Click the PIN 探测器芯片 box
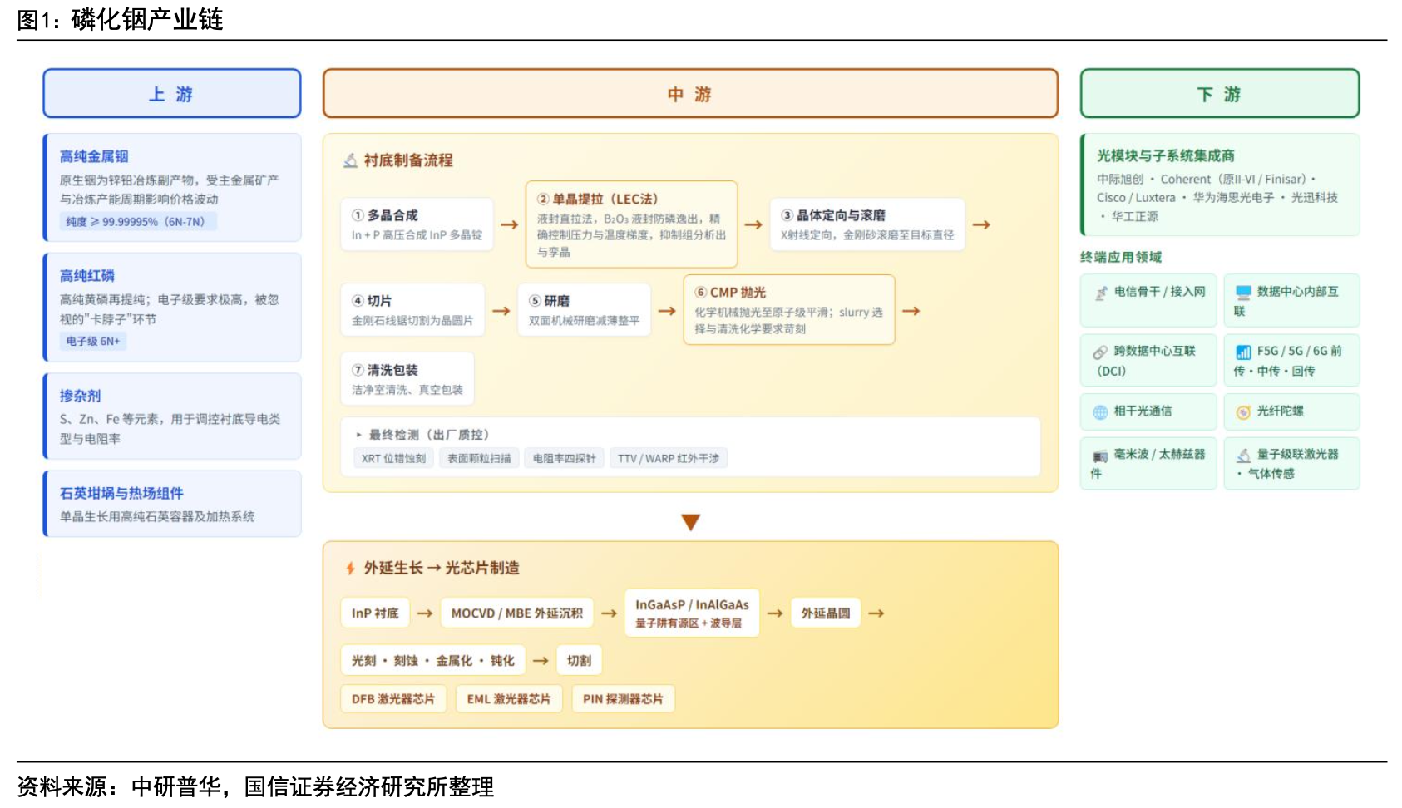This screenshot has height=808, width=1402. [623, 699]
